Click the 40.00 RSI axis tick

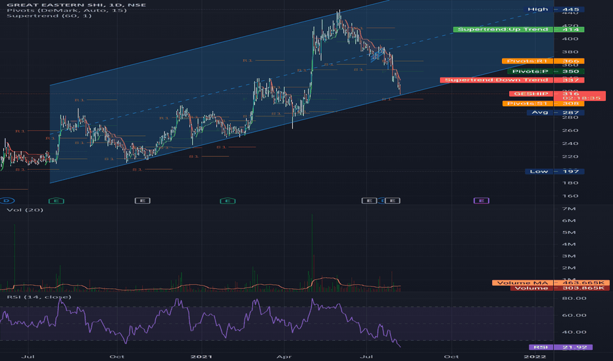(x=574, y=332)
